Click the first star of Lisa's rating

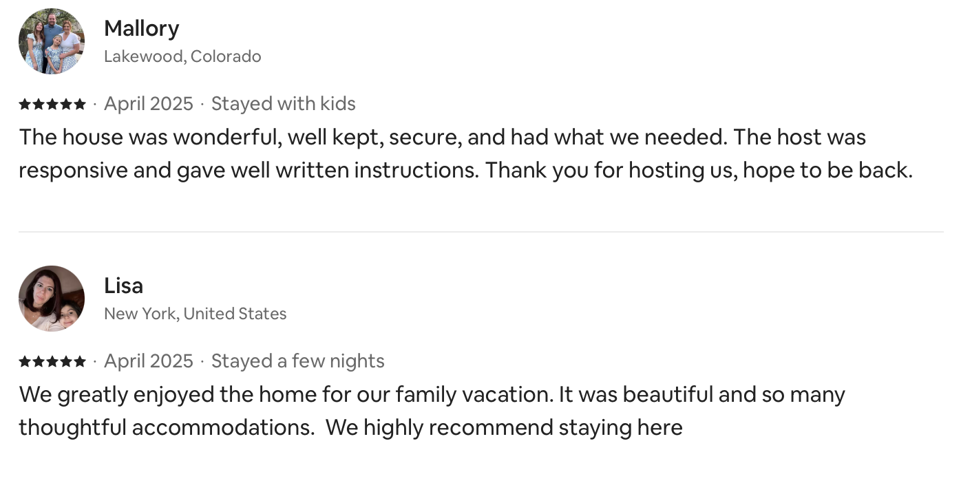[x=25, y=362]
